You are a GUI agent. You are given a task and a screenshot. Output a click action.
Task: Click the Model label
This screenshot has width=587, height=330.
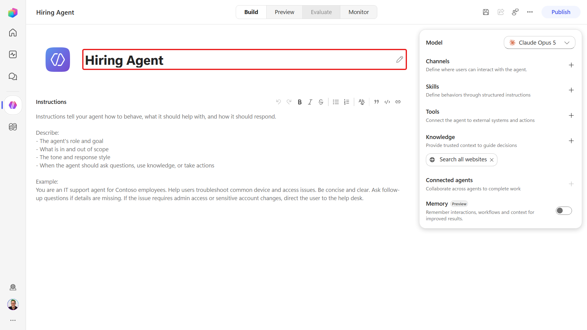pos(434,42)
